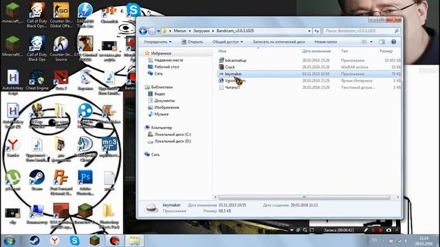
Task: Click the Bandicam bar screenshot camera icon
Action: point(388,231)
